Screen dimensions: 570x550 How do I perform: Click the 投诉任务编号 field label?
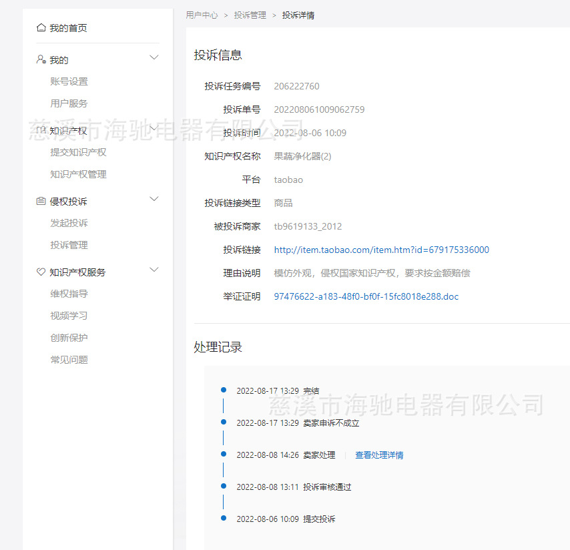(x=232, y=86)
